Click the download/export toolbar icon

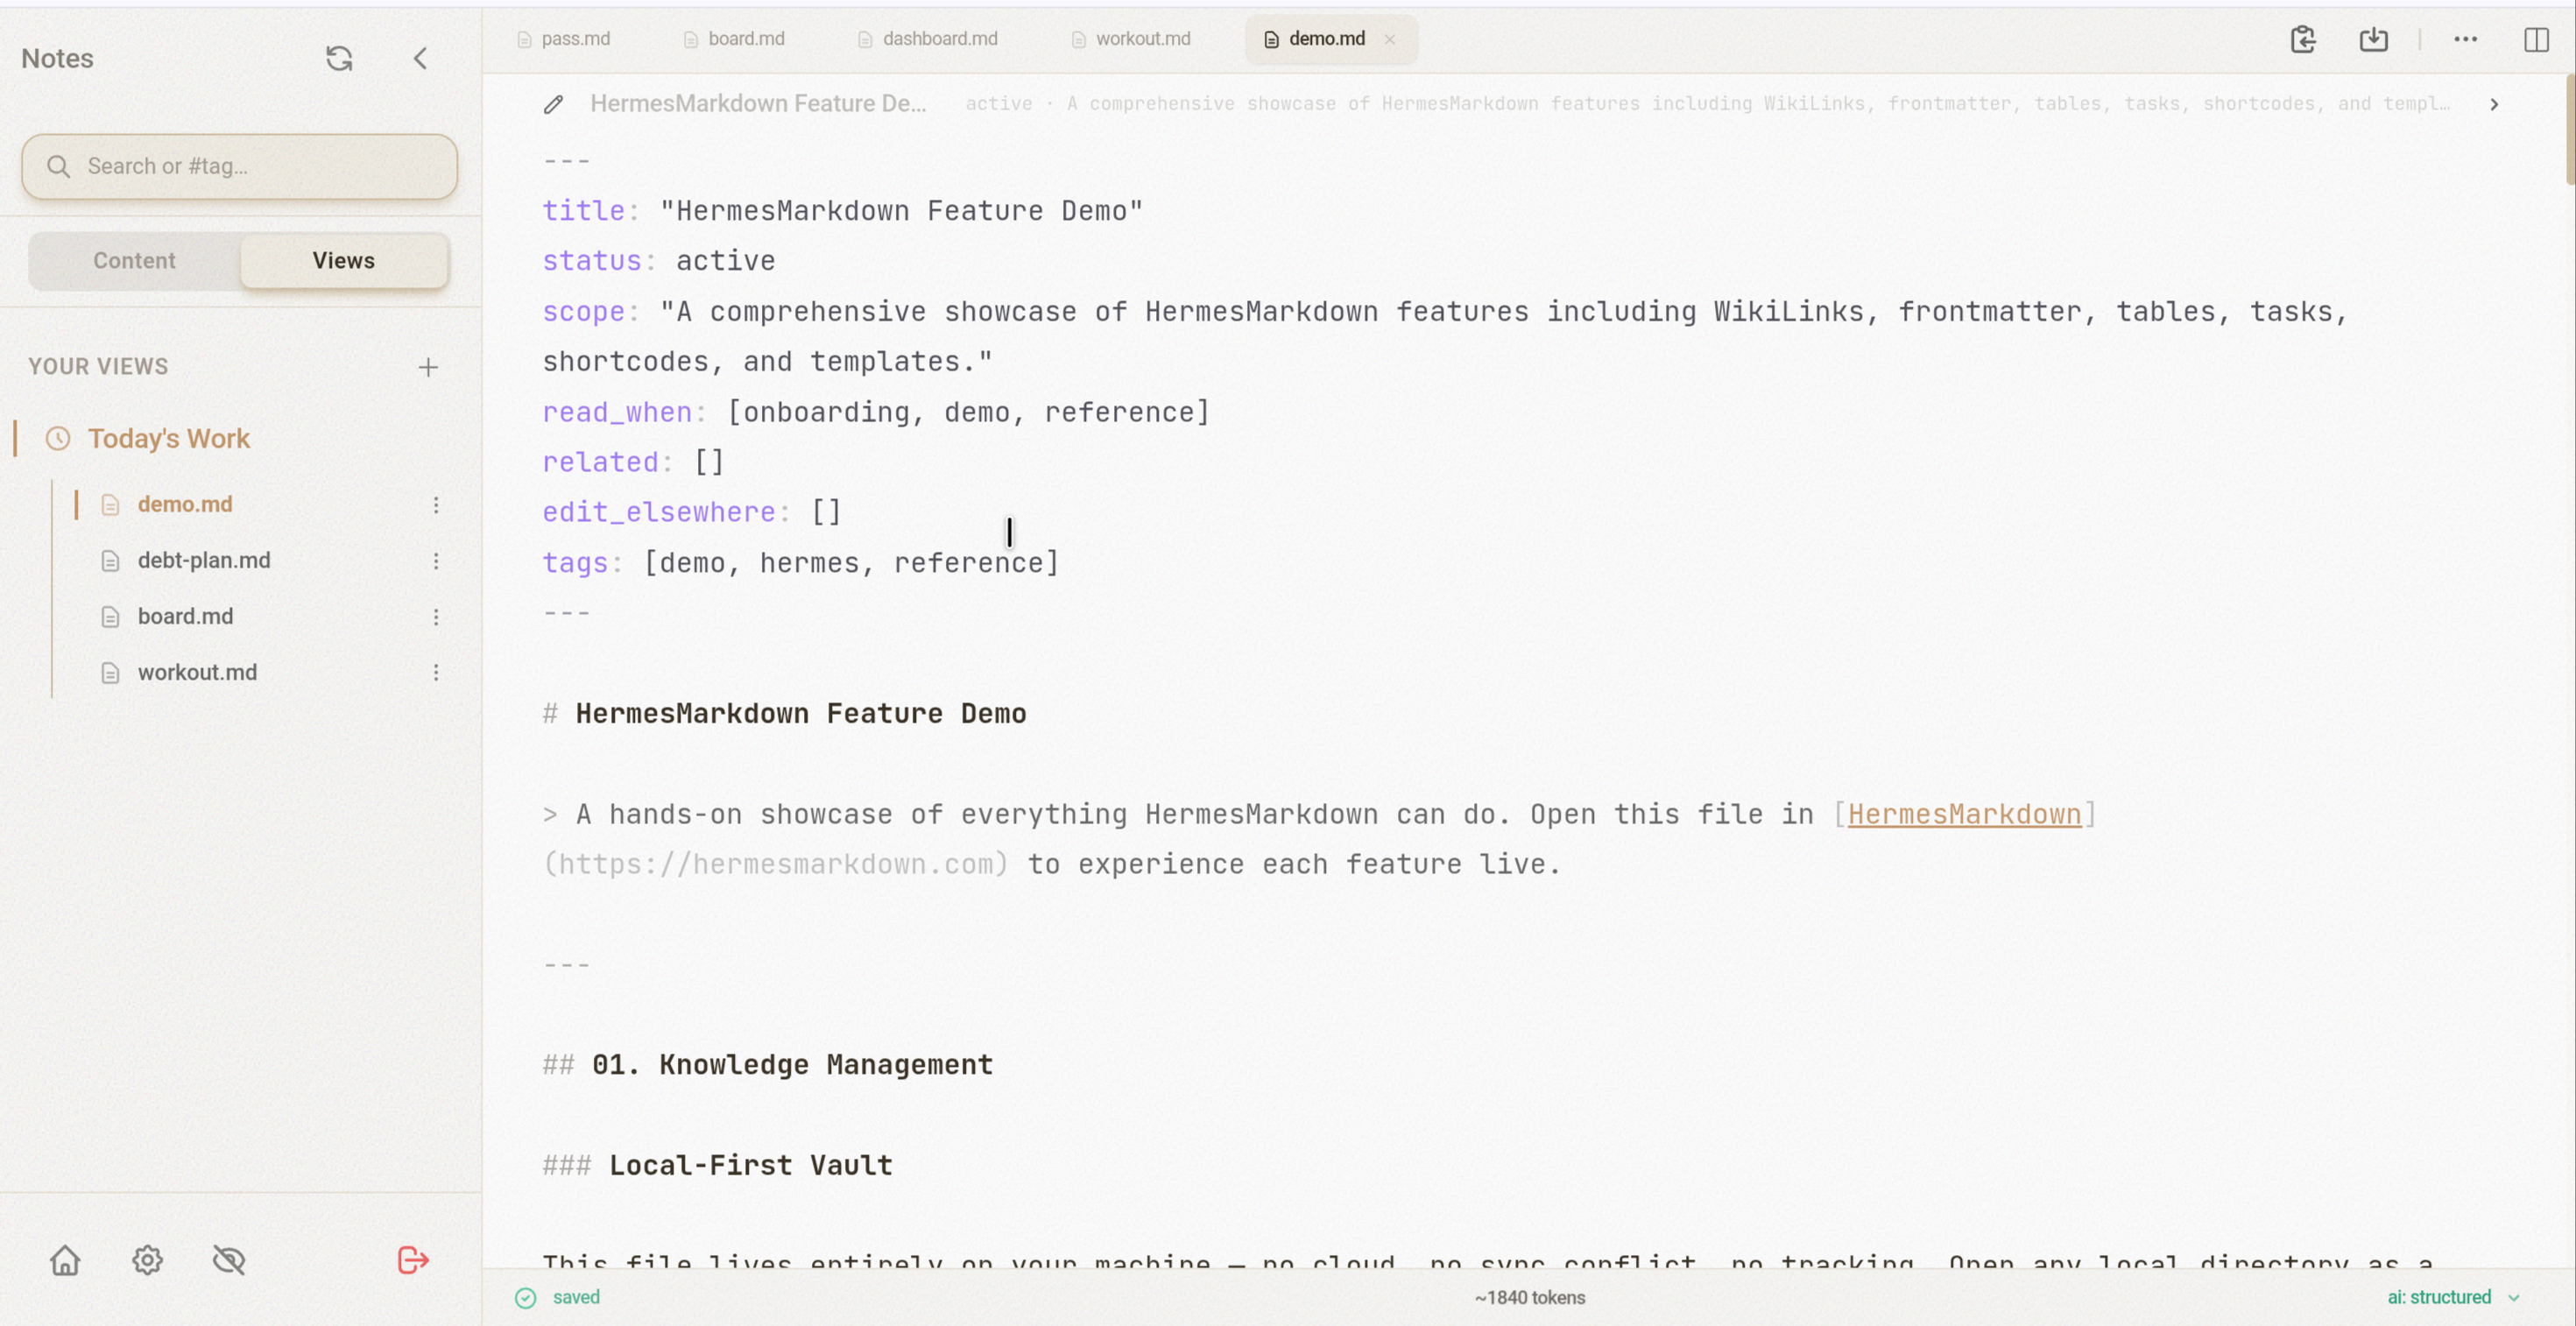tap(2373, 39)
